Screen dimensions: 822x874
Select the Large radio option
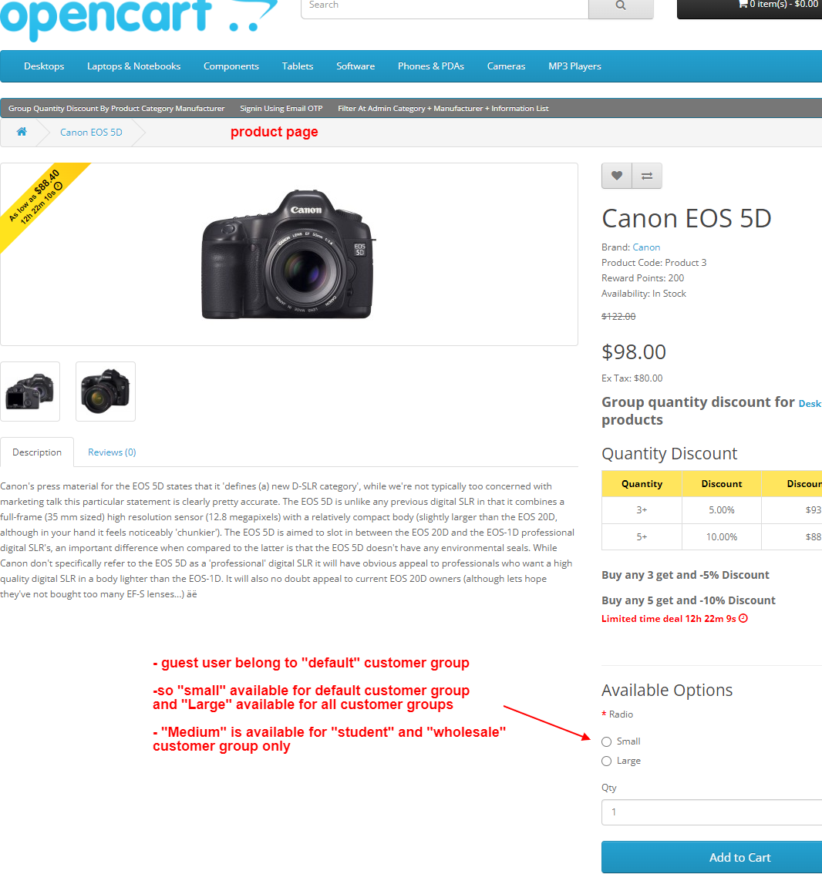click(607, 761)
